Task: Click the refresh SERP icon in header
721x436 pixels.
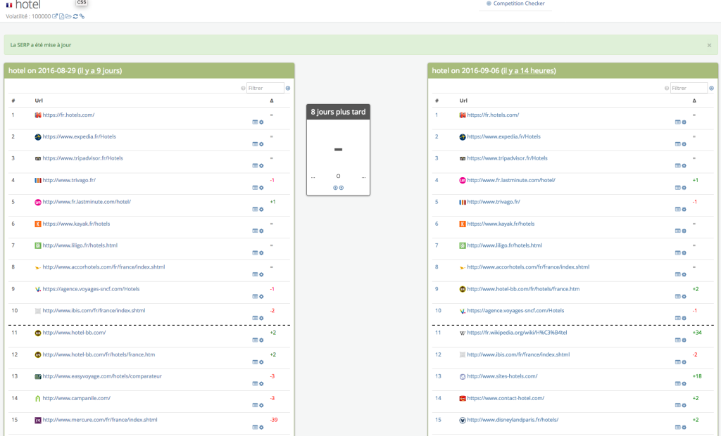Action: tap(75, 17)
